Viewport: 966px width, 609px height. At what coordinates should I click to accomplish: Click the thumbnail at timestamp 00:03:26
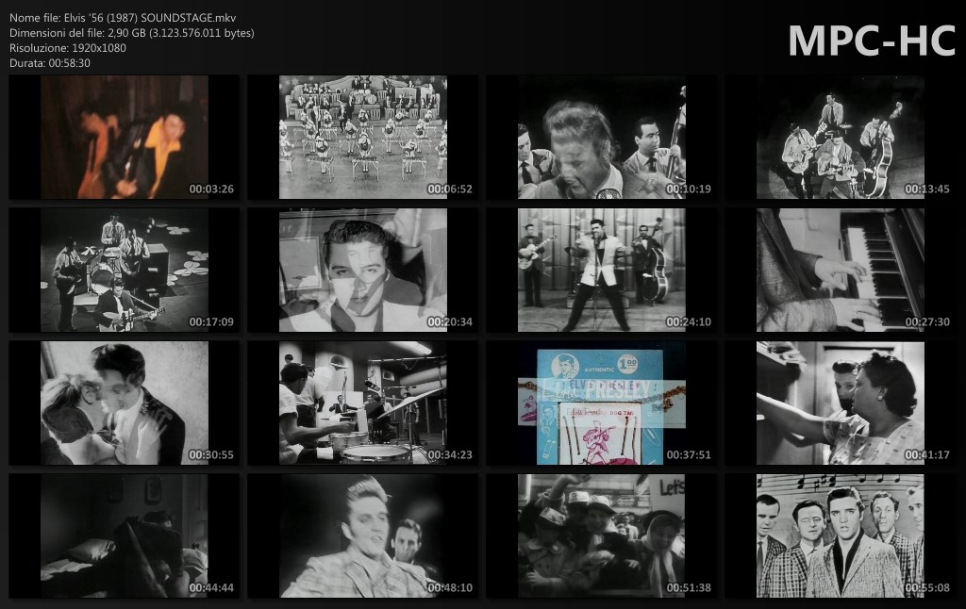(124, 138)
